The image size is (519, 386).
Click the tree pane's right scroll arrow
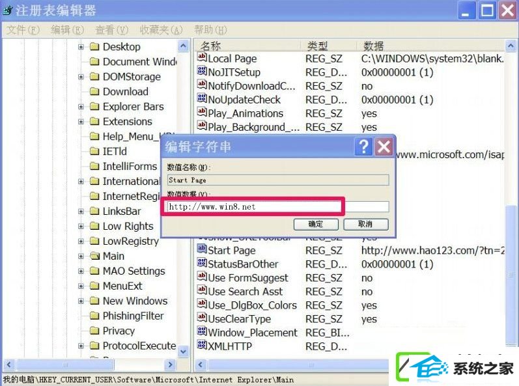coord(170,365)
